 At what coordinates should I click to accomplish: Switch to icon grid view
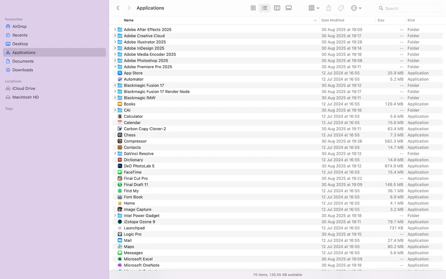tap(253, 8)
